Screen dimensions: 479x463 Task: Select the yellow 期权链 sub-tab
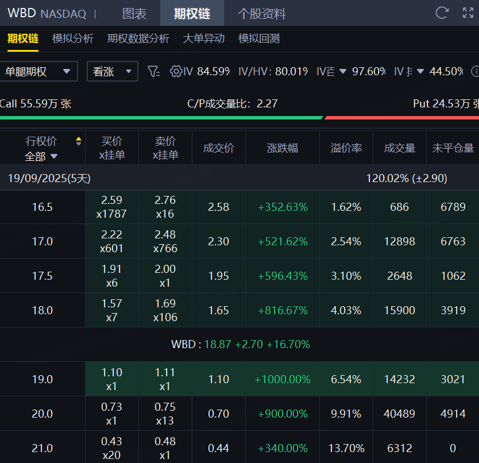[23, 38]
